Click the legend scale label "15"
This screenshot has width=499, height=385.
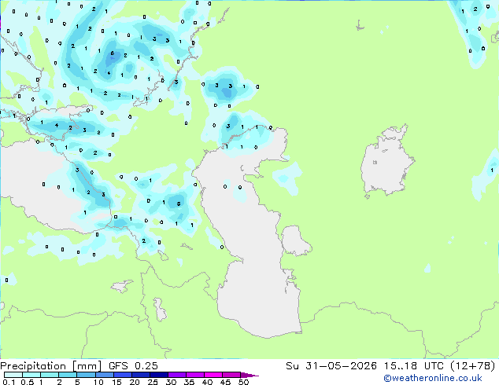(116, 382)
